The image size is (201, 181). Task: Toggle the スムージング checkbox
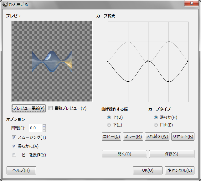(14, 137)
